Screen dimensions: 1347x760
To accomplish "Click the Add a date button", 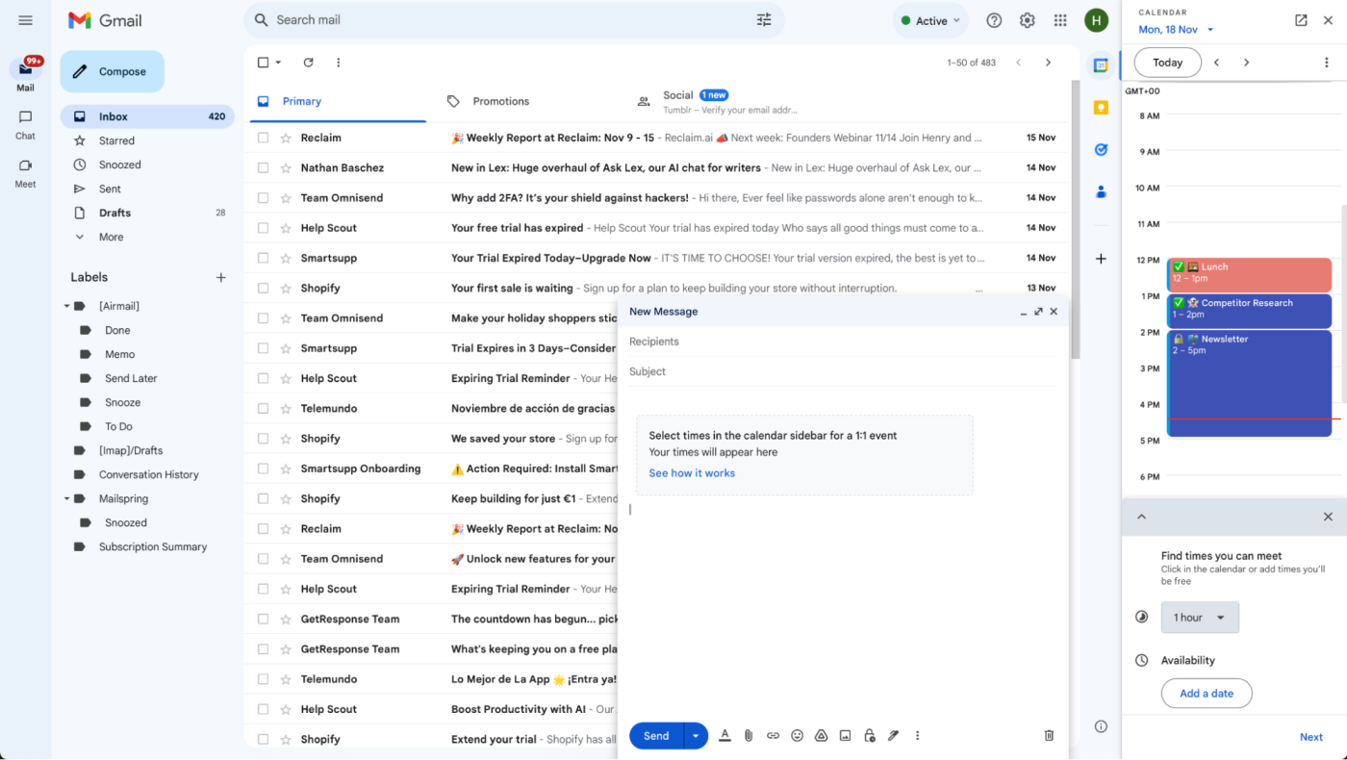I will click(1207, 694).
